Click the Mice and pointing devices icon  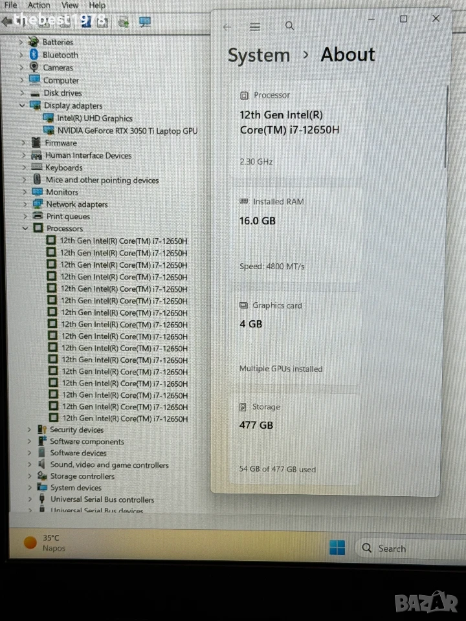37,179
